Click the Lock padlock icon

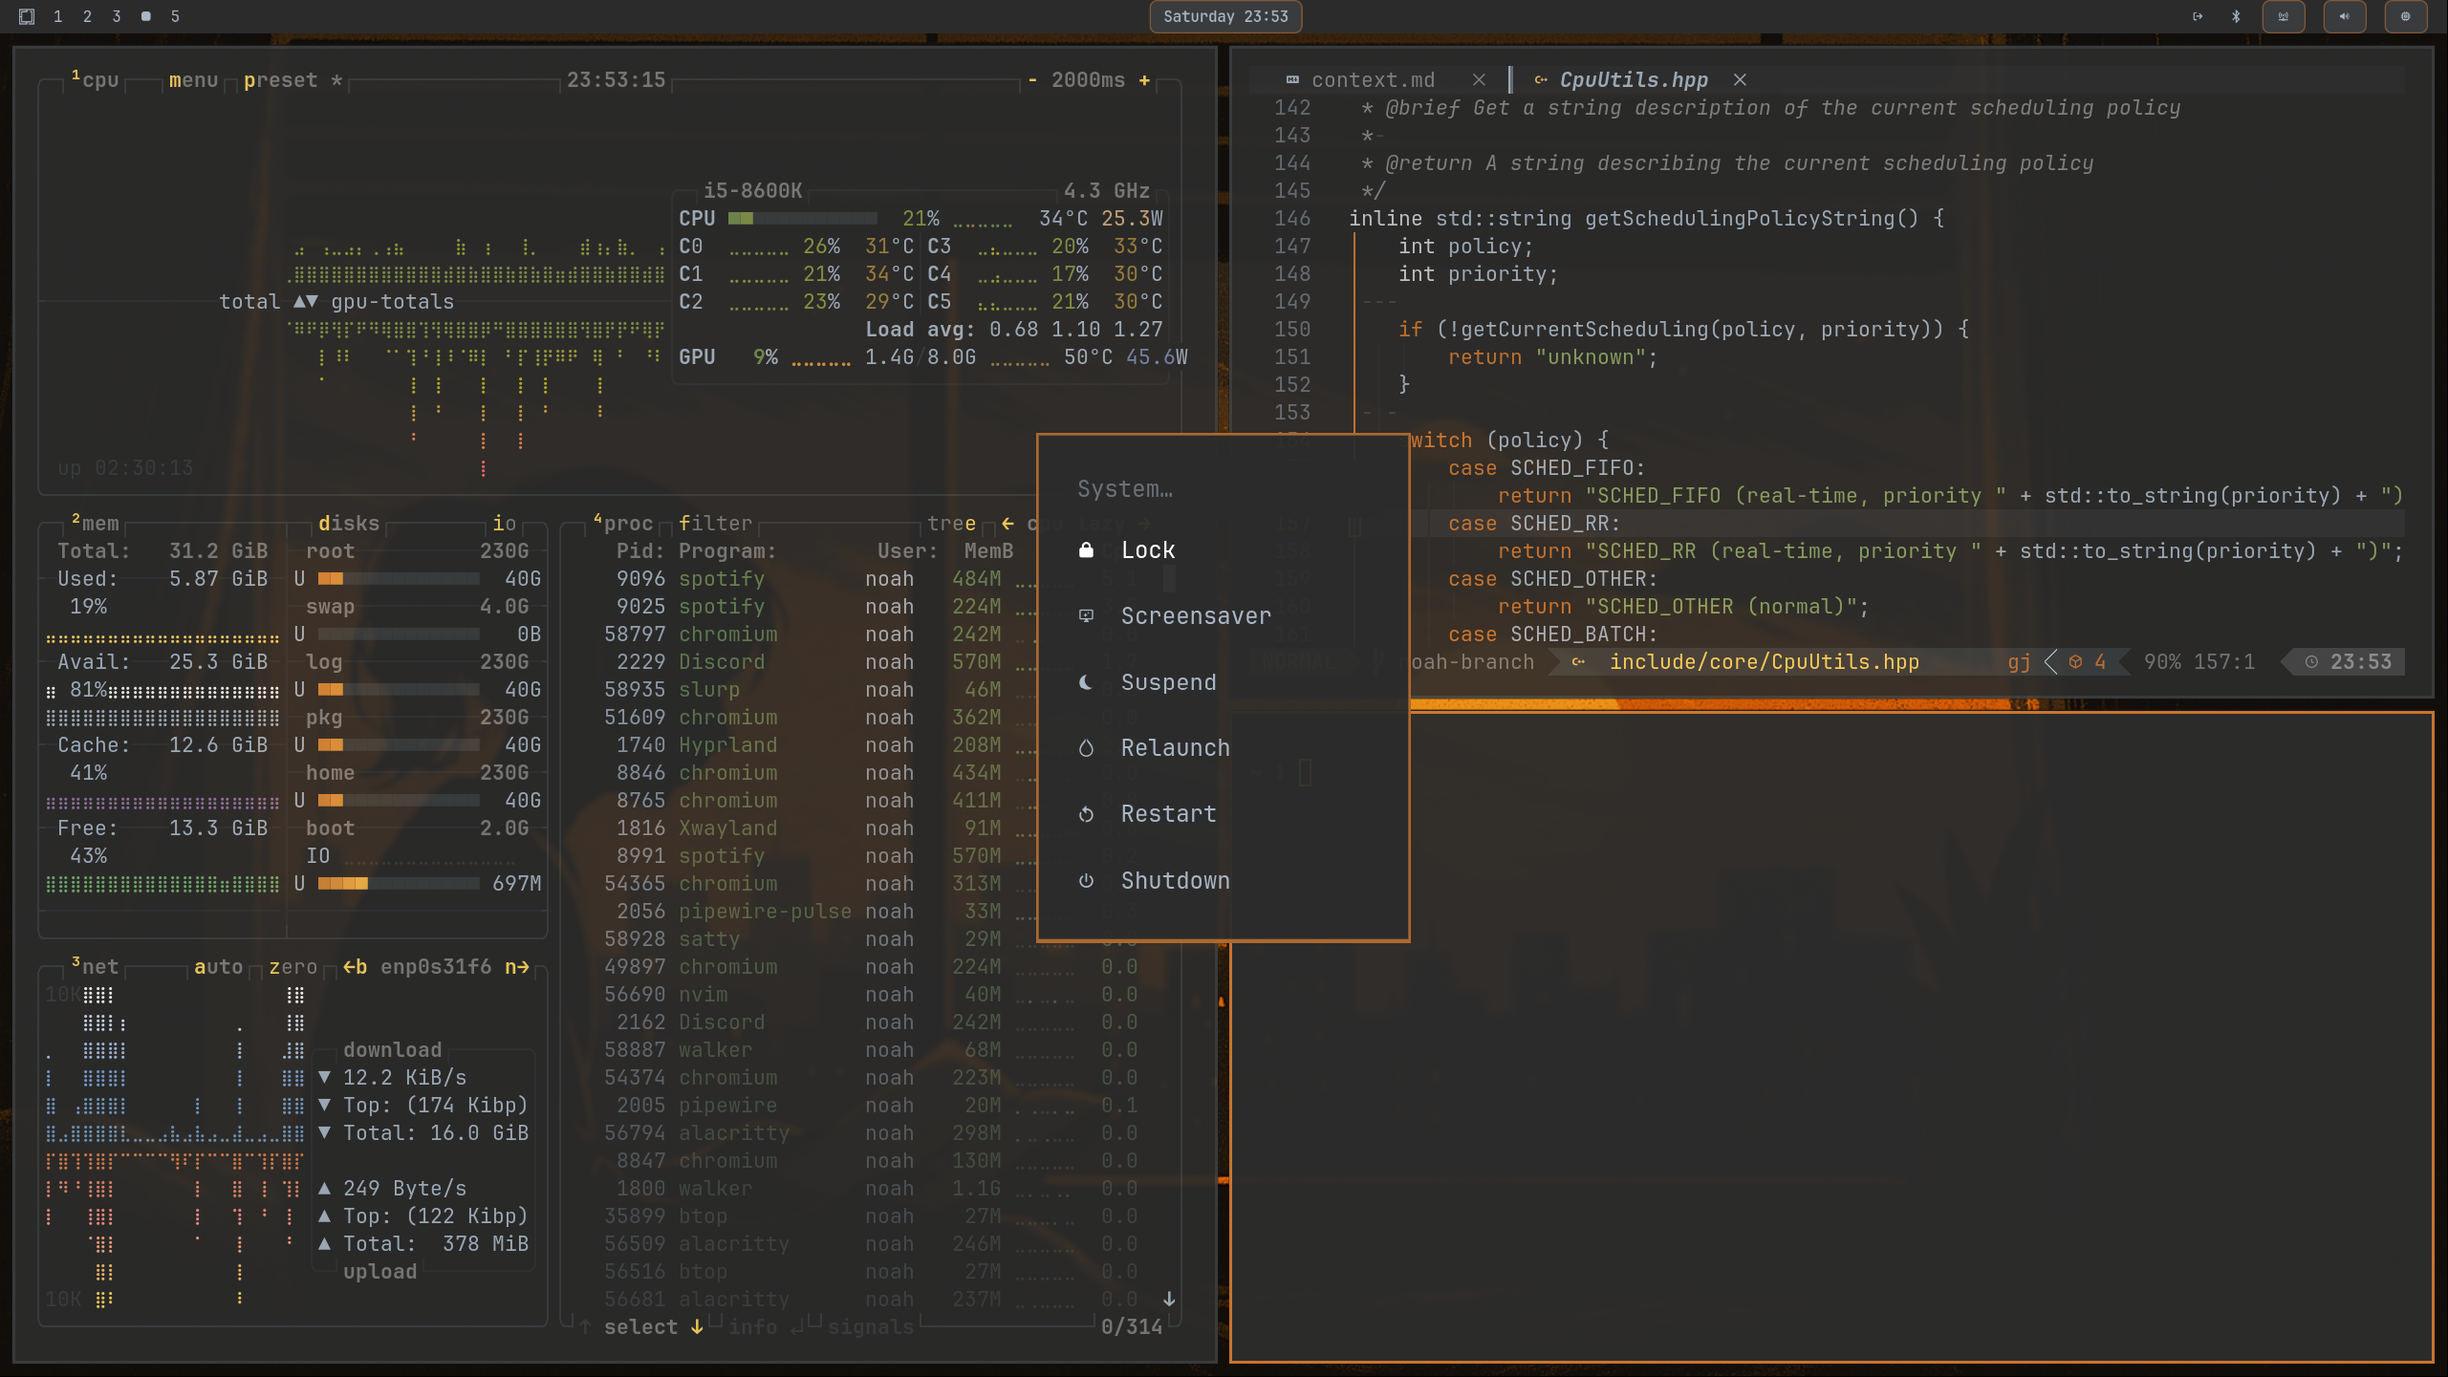click(1086, 549)
